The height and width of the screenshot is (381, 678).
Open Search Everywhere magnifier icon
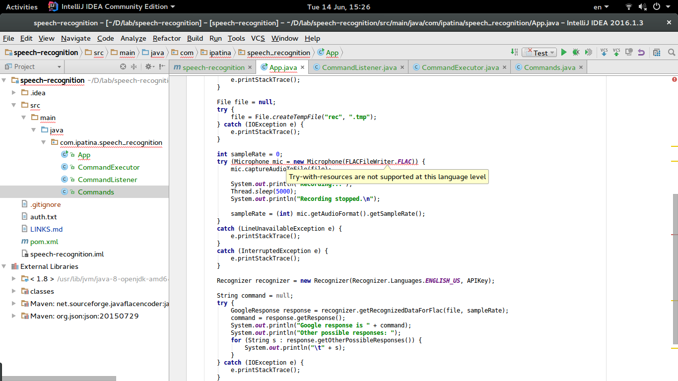coord(672,52)
